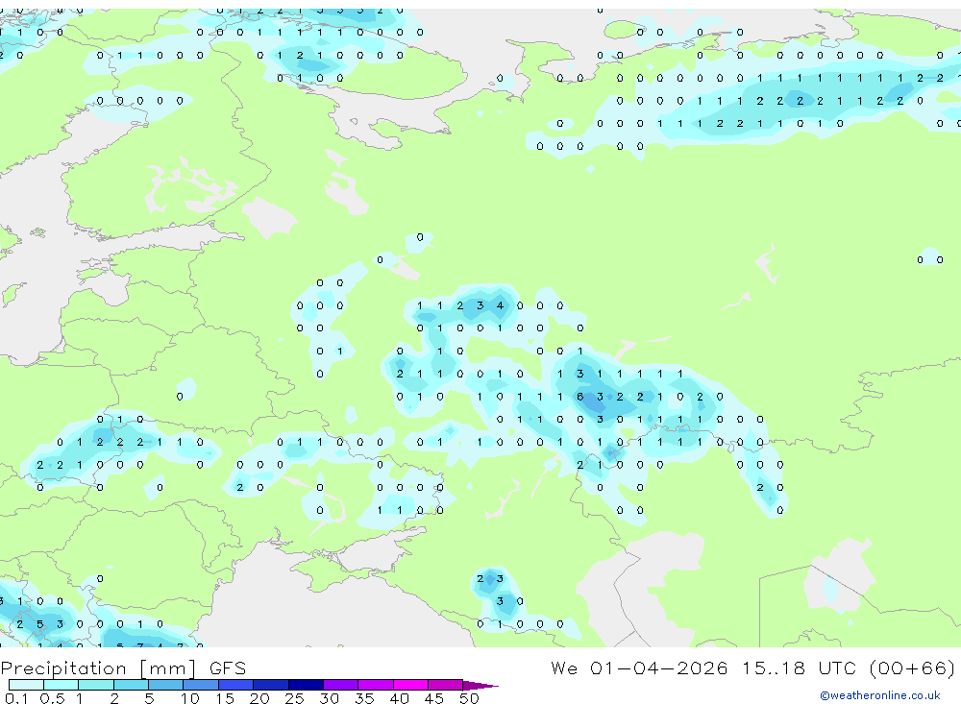This screenshot has height=704, width=961.
Task: Select the 0.5–1 mm legend color swatch
Action: 62,685
